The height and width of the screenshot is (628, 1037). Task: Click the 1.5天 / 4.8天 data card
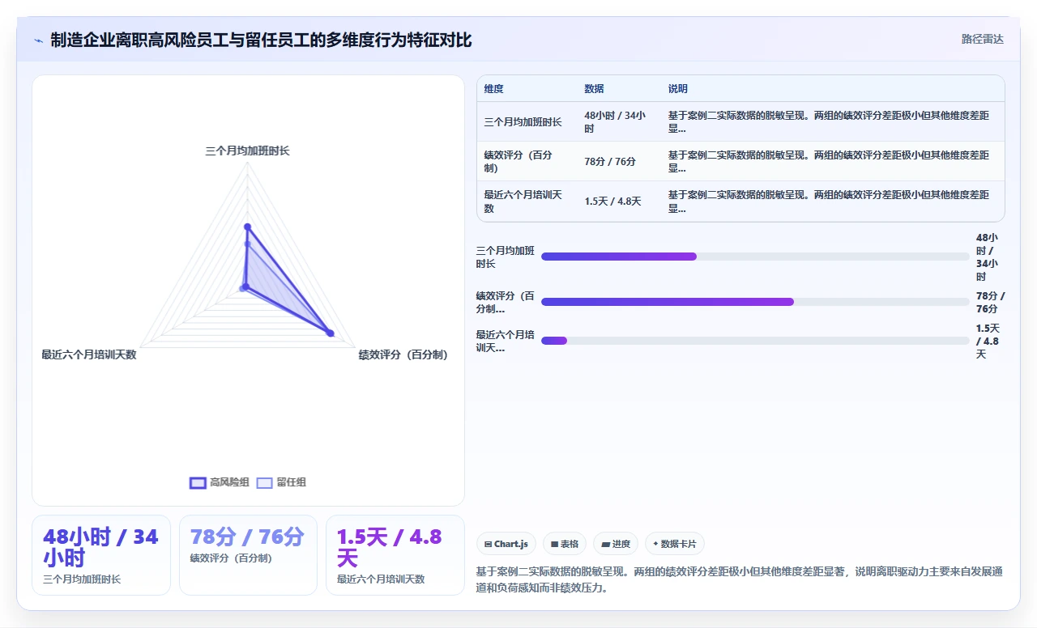click(x=395, y=555)
